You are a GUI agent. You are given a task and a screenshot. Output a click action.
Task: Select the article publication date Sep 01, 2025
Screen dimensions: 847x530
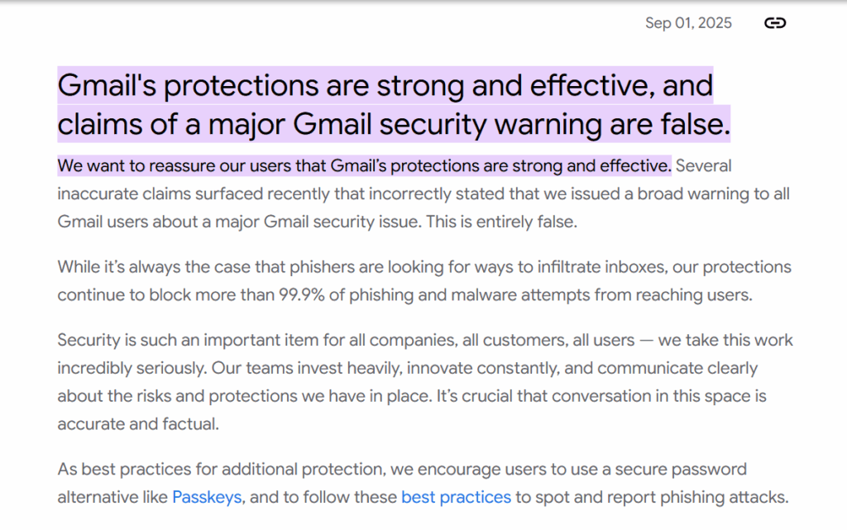point(688,22)
